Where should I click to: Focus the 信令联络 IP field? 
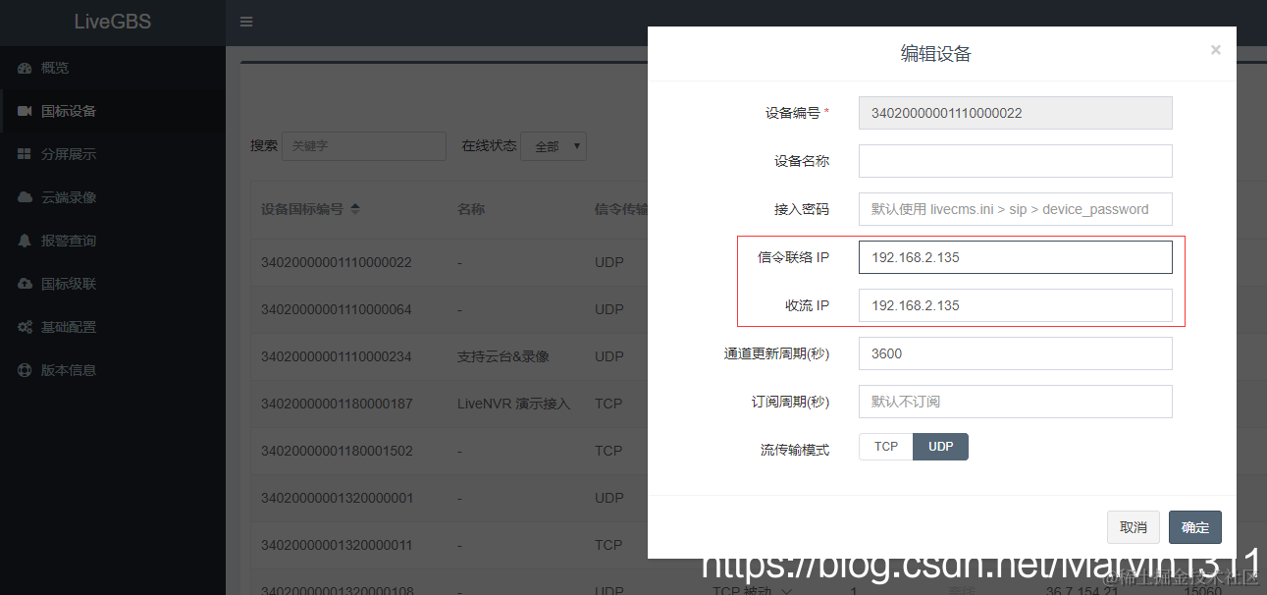pos(1016,257)
